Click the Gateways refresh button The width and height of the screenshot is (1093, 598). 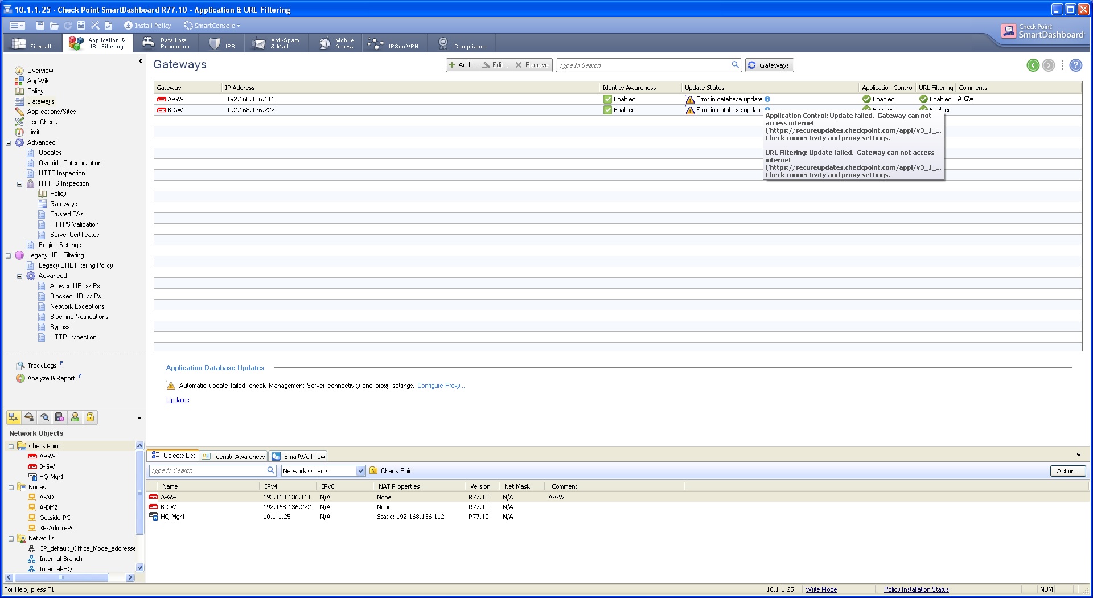769,65
